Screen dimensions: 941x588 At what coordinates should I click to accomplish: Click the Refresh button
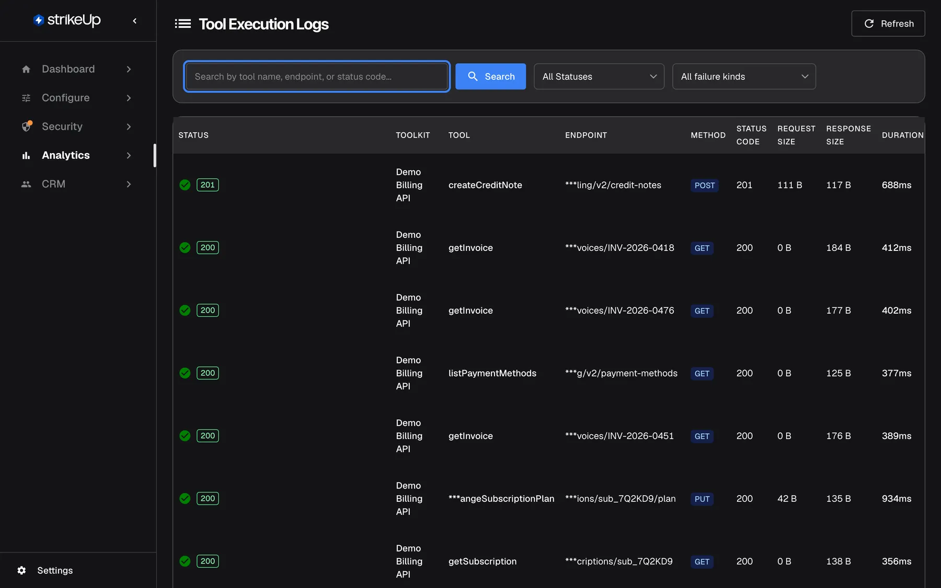pos(888,24)
